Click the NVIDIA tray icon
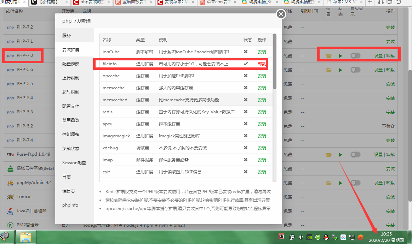The image size is (412, 244). (x=309, y=237)
